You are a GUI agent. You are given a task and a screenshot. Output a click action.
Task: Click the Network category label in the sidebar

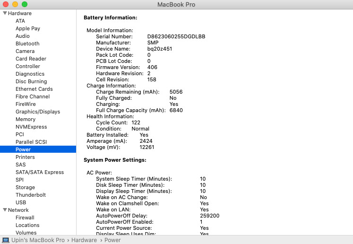pyautogui.click(x=18, y=210)
